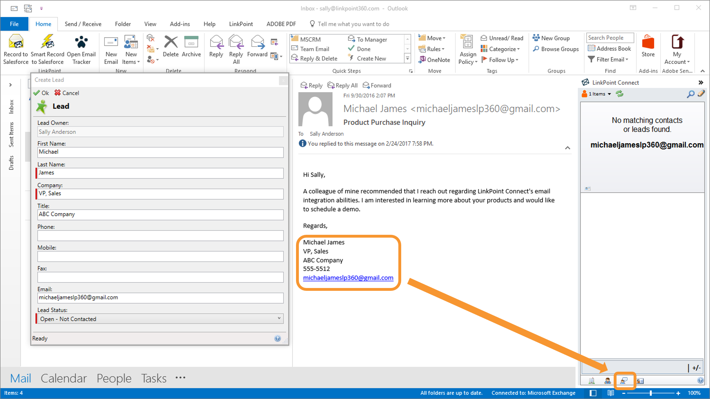Toggle the +/- control in LinkPoint panel

point(696,368)
